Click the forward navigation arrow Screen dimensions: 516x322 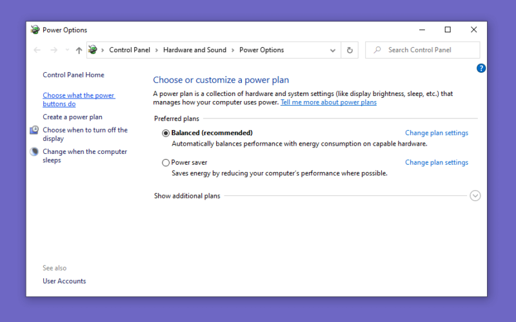point(54,50)
